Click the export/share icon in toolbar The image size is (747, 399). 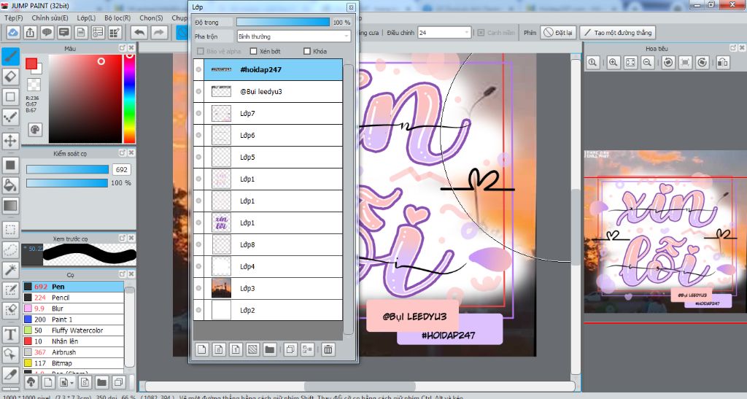coord(30,32)
